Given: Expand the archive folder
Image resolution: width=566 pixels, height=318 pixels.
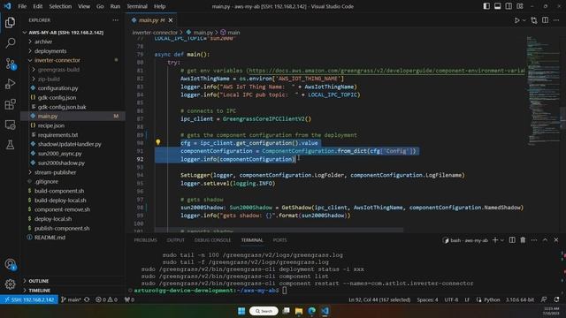Looking at the screenshot, I should point(43,42).
